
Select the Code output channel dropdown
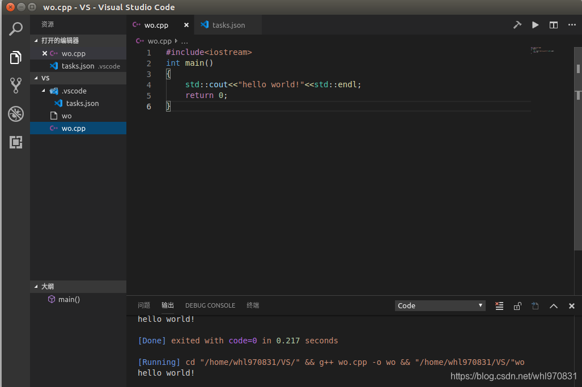tap(440, 306)
